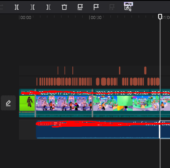Click the first orange segment in upper track
The image size is (170, 168).
point(58,70)
